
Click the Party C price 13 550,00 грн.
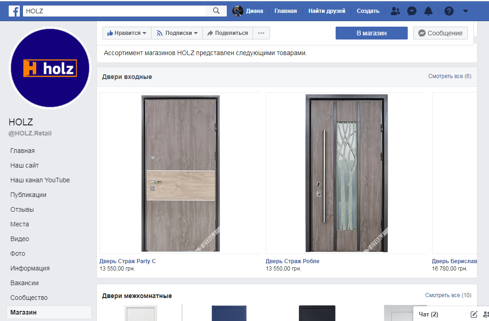117,269
